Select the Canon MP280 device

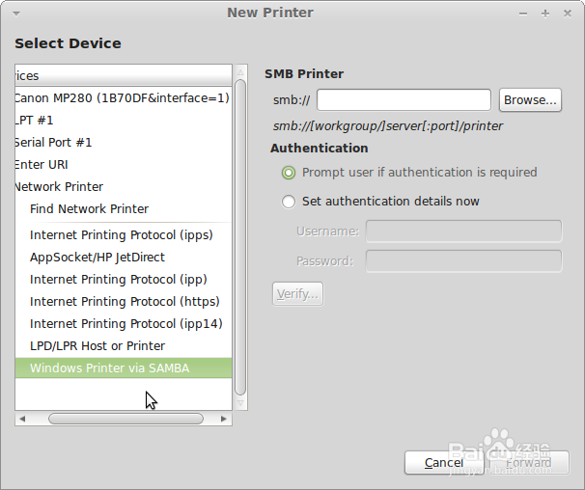pos(121,98)
